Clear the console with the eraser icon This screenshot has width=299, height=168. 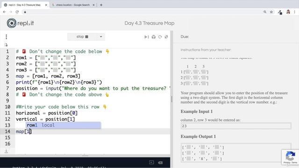click(x=160, y=162)
